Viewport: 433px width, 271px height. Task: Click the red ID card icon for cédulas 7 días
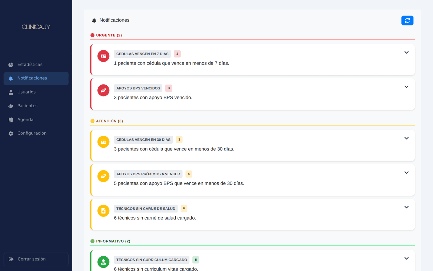pos(103,56)
